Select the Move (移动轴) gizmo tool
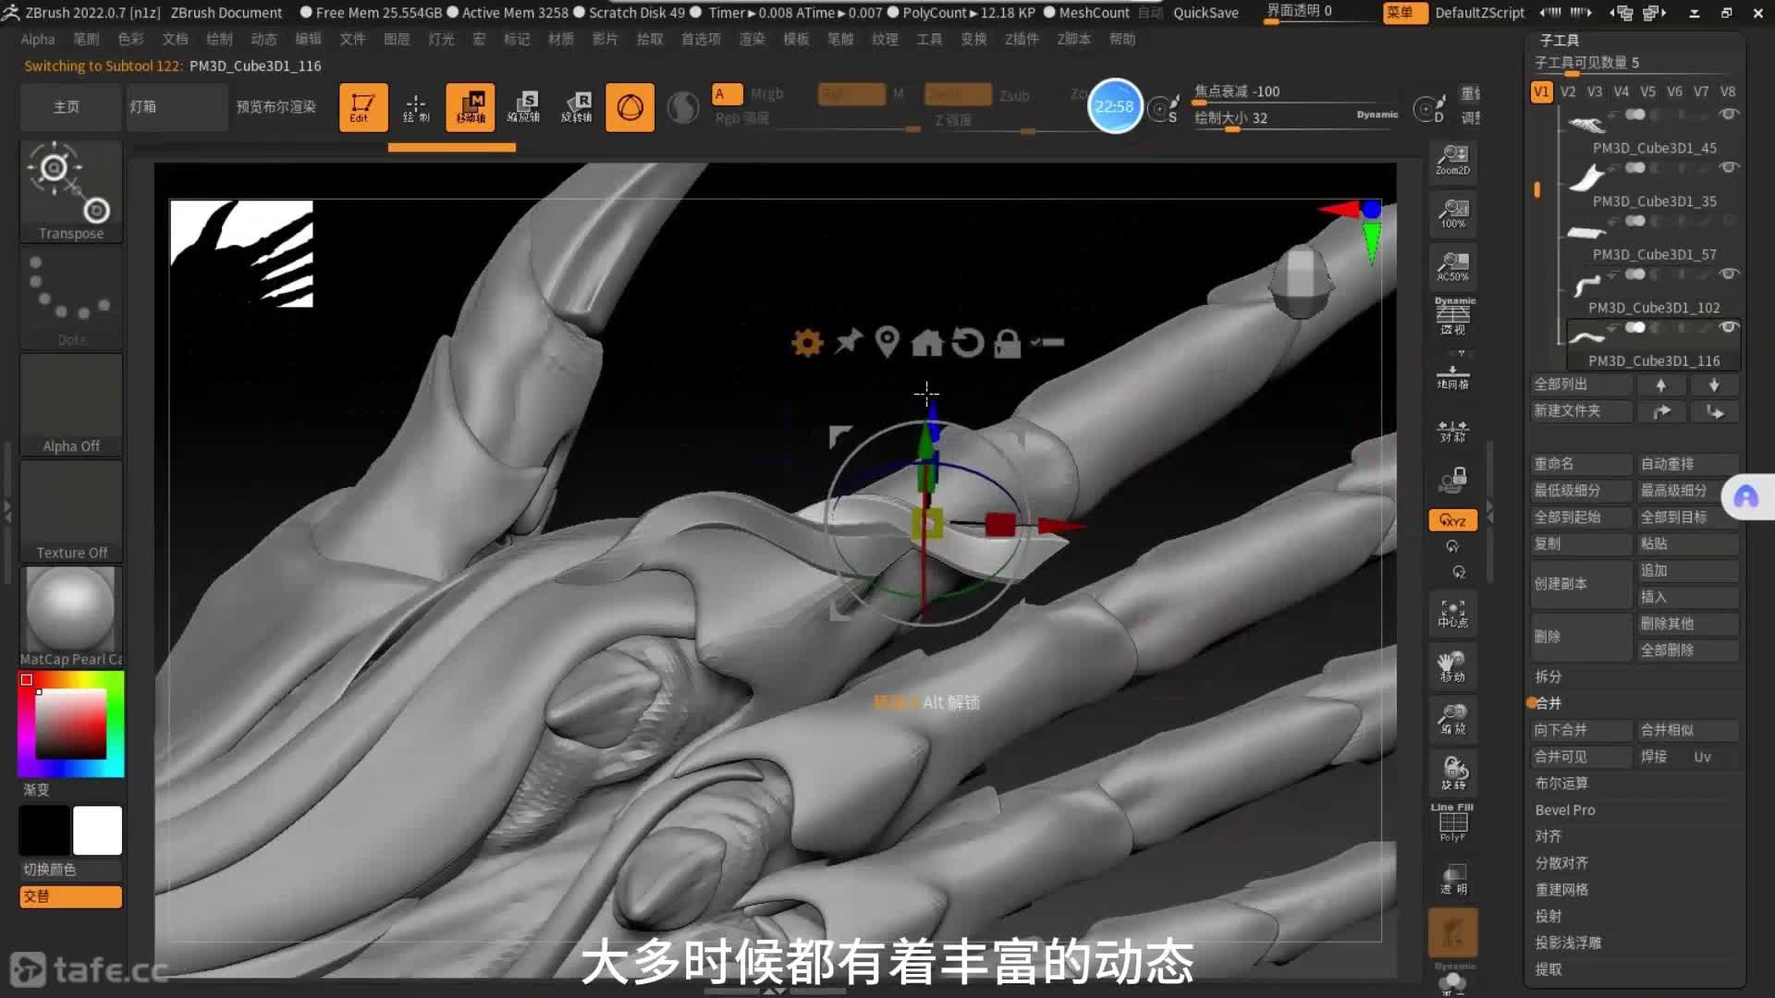Viewport: 1775px width, 998px height. click(471, 107)
